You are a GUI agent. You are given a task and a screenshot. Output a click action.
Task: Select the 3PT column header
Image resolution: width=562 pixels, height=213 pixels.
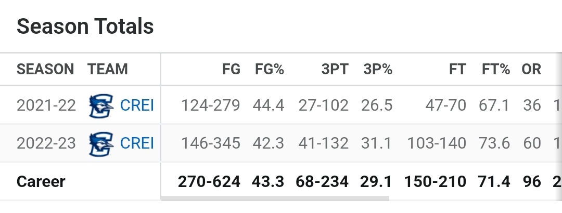[x=335, y=69]
